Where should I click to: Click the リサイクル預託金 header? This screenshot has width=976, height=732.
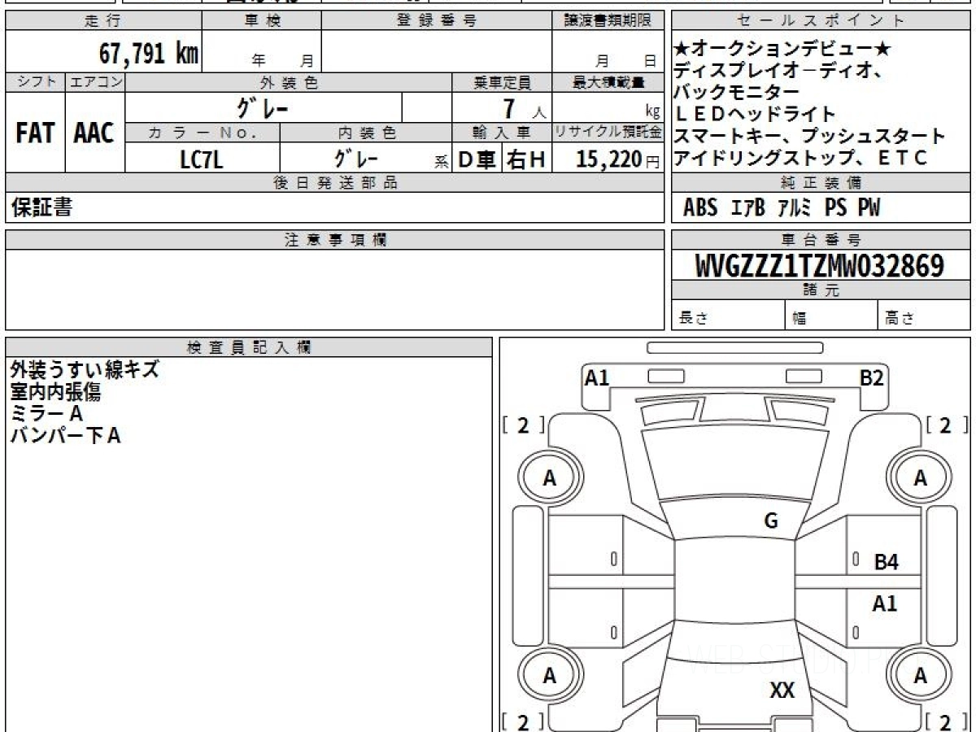pos(608,132)
